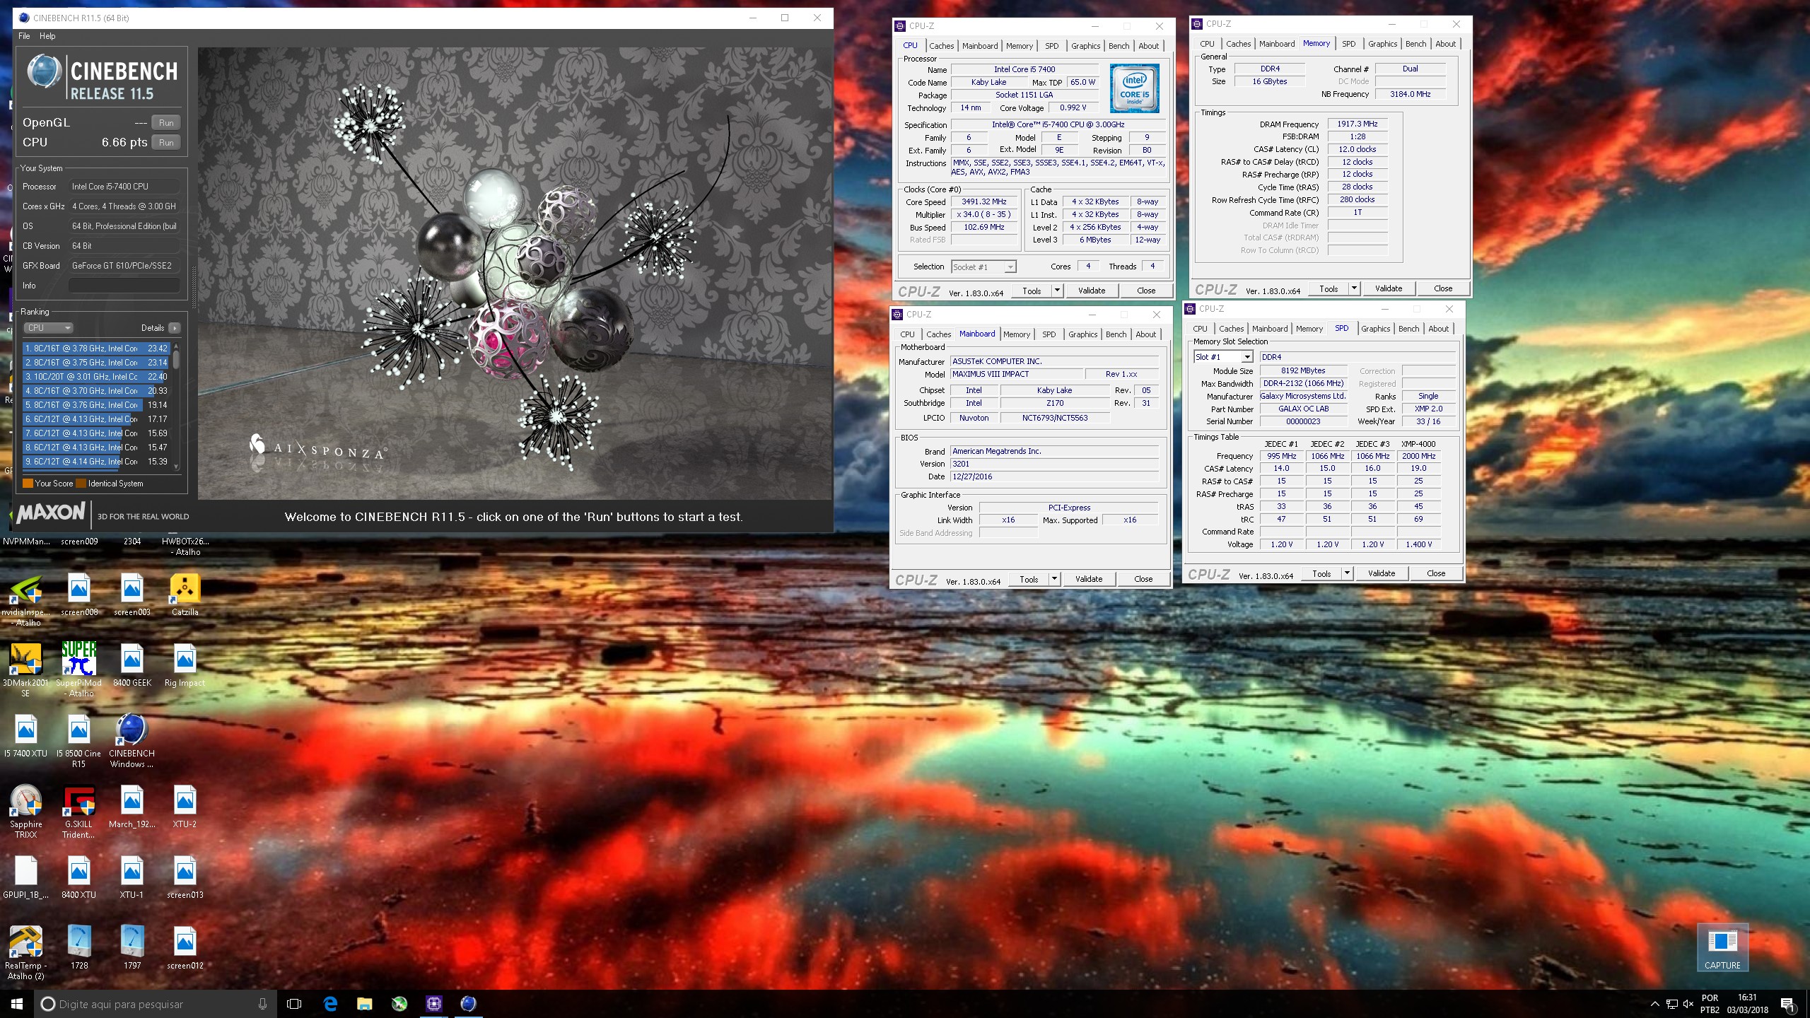Switch to About tab in CPU-Z SPD window
The height and width of the screenshot is (1018, 1810).
(x=1438, y=329)
